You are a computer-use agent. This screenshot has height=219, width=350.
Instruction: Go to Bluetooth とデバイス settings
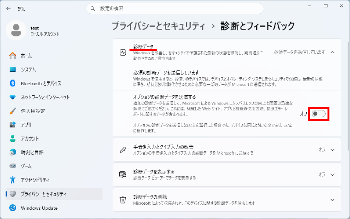(x=54, y=83)
